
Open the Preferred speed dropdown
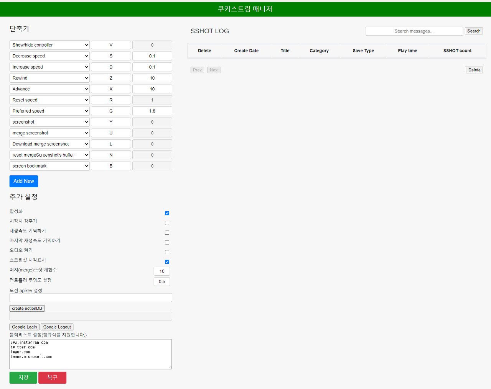pos(49,111)
